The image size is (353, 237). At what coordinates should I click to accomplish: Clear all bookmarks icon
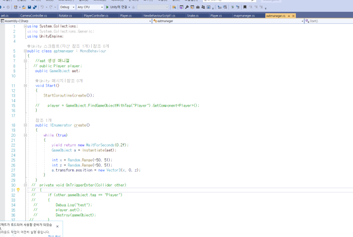261,7
